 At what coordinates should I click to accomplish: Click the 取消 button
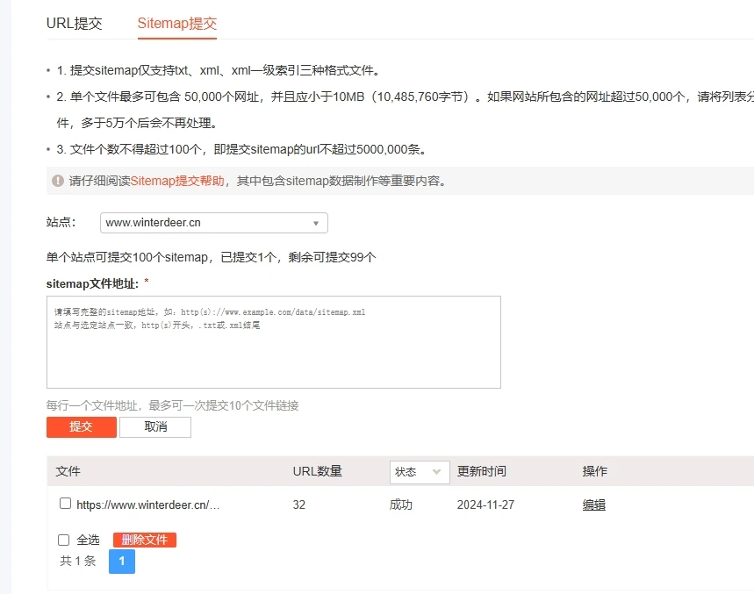155,427
